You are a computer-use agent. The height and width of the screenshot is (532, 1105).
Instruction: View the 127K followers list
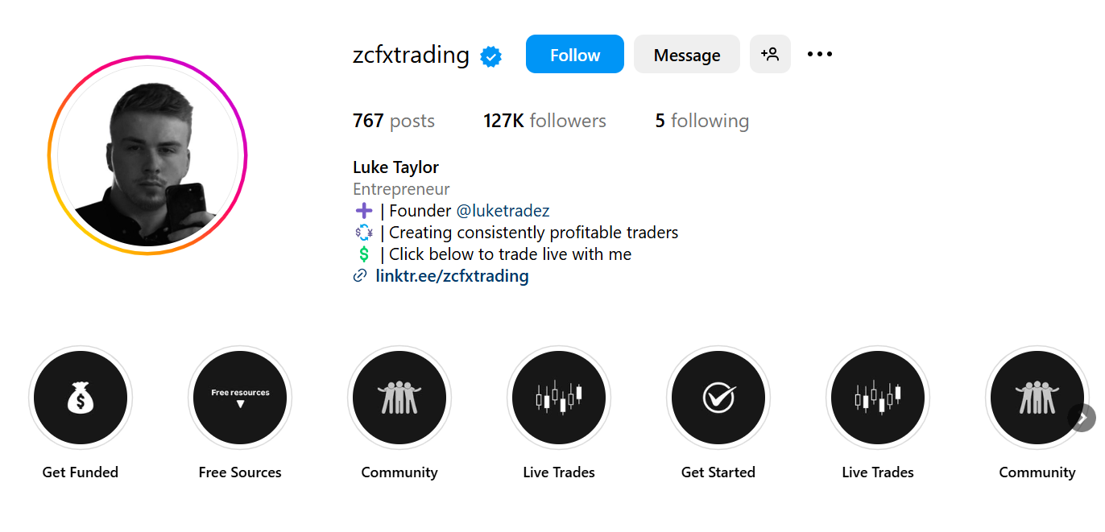544,120
